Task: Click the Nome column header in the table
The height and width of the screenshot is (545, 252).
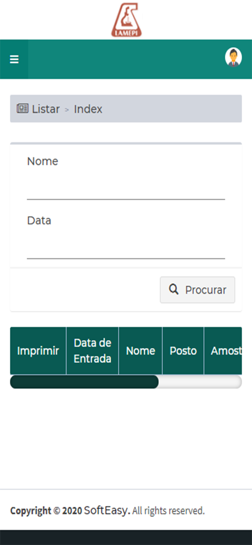Action: tap(140, 351)
